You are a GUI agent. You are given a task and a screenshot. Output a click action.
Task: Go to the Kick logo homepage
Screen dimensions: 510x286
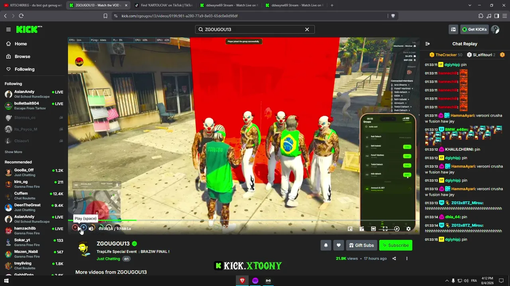[29, 29]
